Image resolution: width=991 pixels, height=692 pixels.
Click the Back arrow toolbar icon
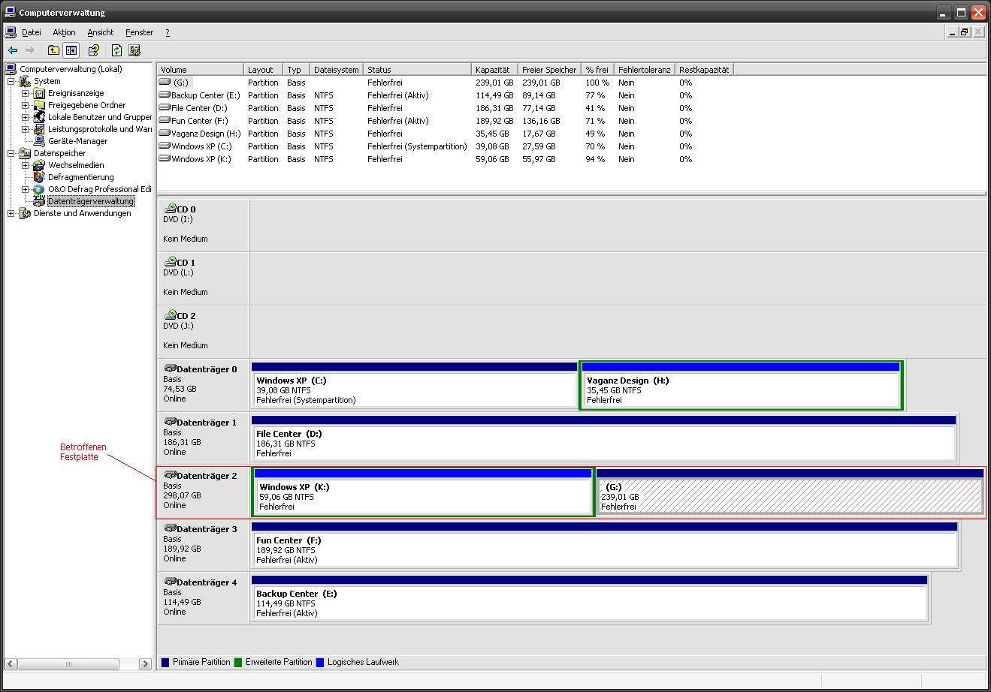tap(13, 50)
